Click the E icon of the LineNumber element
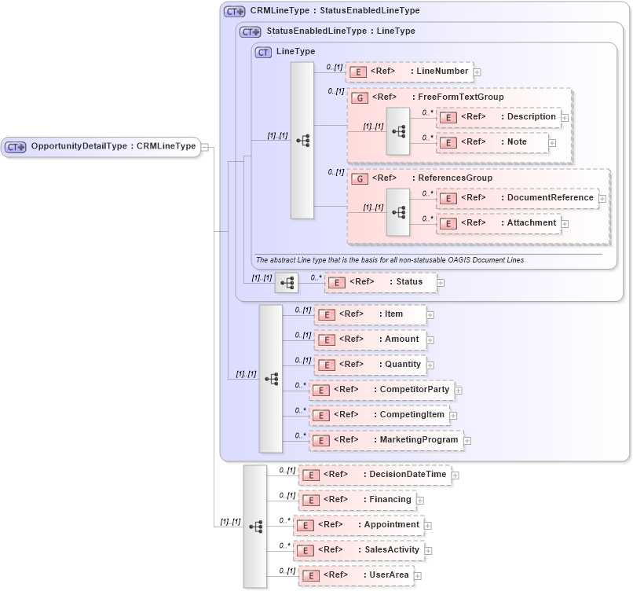This screenshot has width=633, height=591. [357, 72]
